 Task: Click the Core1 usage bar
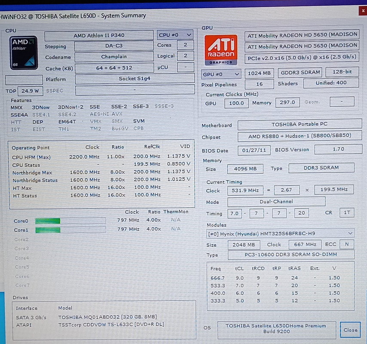tap(70, 230)
